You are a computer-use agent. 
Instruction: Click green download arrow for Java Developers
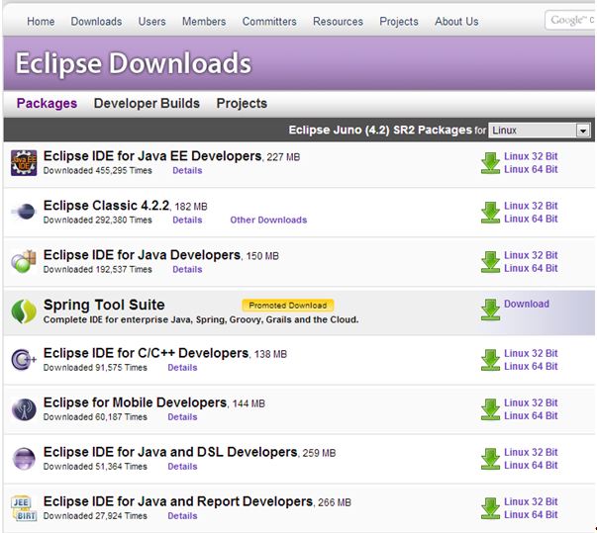click(x=490, y=262)
